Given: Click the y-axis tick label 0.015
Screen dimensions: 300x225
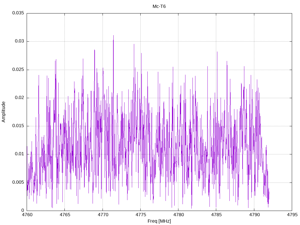Looking at the screenshot, I should [x=18, y=126].
